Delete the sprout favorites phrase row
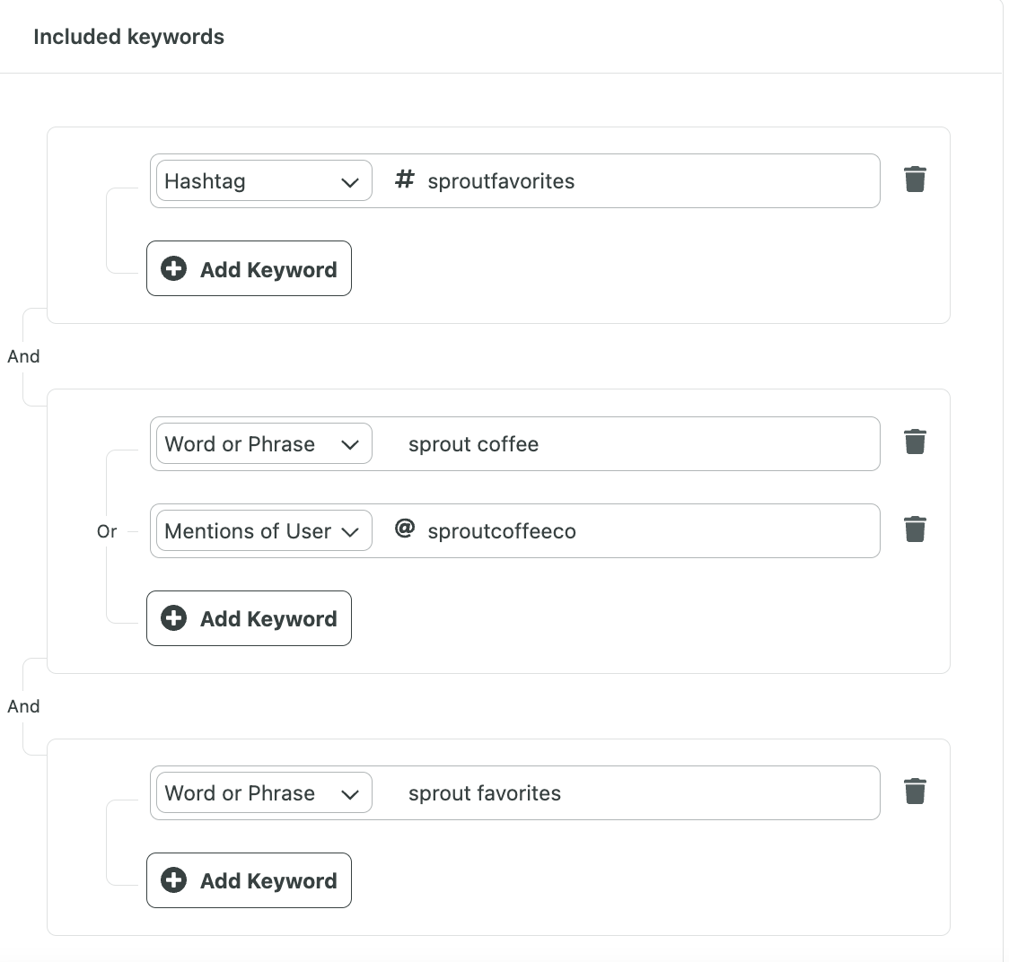The image size is (1009, 962). (x=915, y=791)
